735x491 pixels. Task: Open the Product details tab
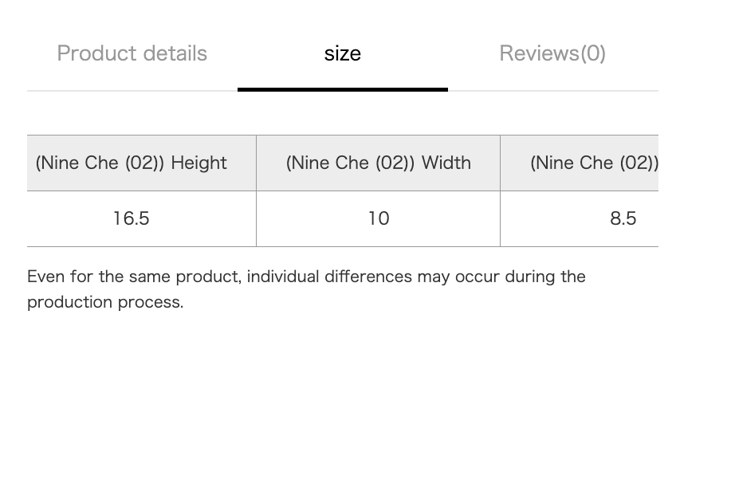pos(132,53)
